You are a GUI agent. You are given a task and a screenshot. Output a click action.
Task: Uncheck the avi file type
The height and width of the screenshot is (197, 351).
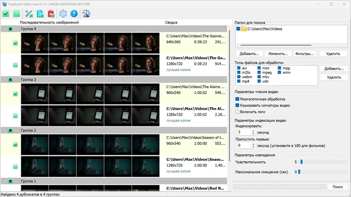(239, 68)
